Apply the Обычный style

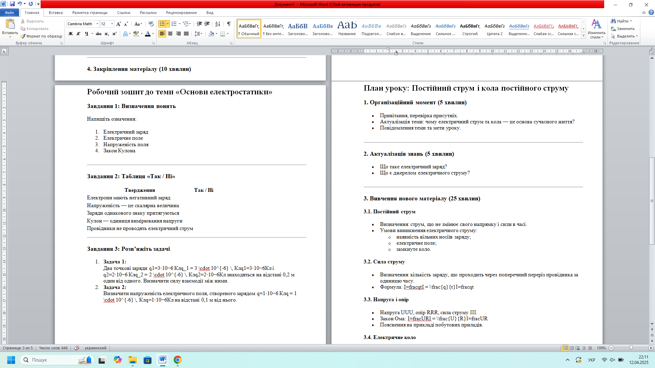point(249,29)
